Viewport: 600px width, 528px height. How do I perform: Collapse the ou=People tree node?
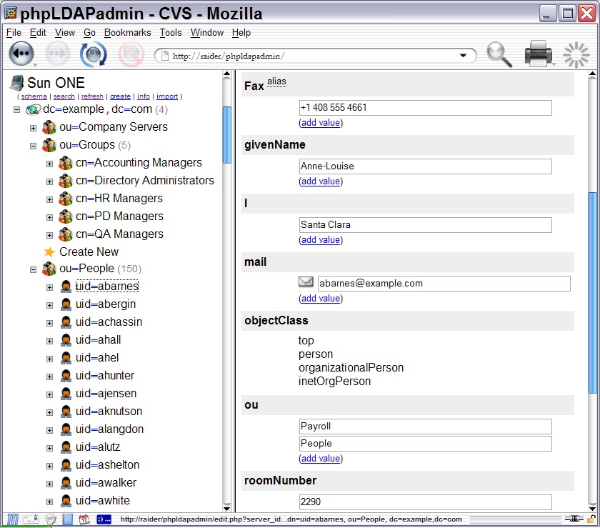33,269
